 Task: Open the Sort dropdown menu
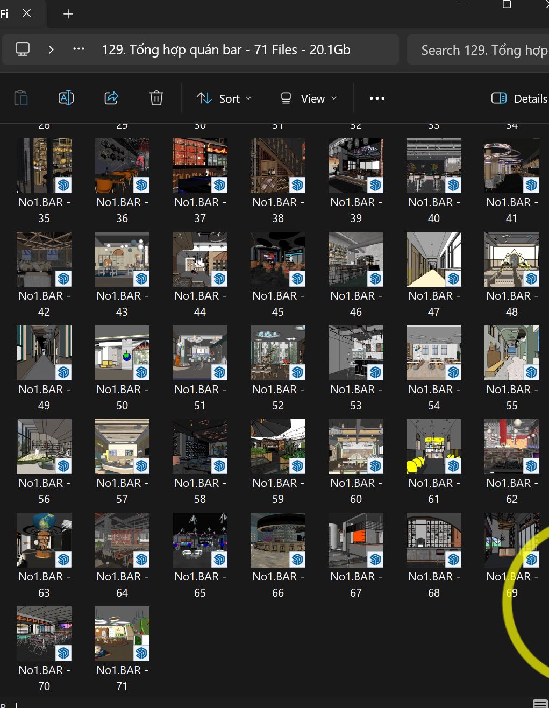click(x=224, y=98)
